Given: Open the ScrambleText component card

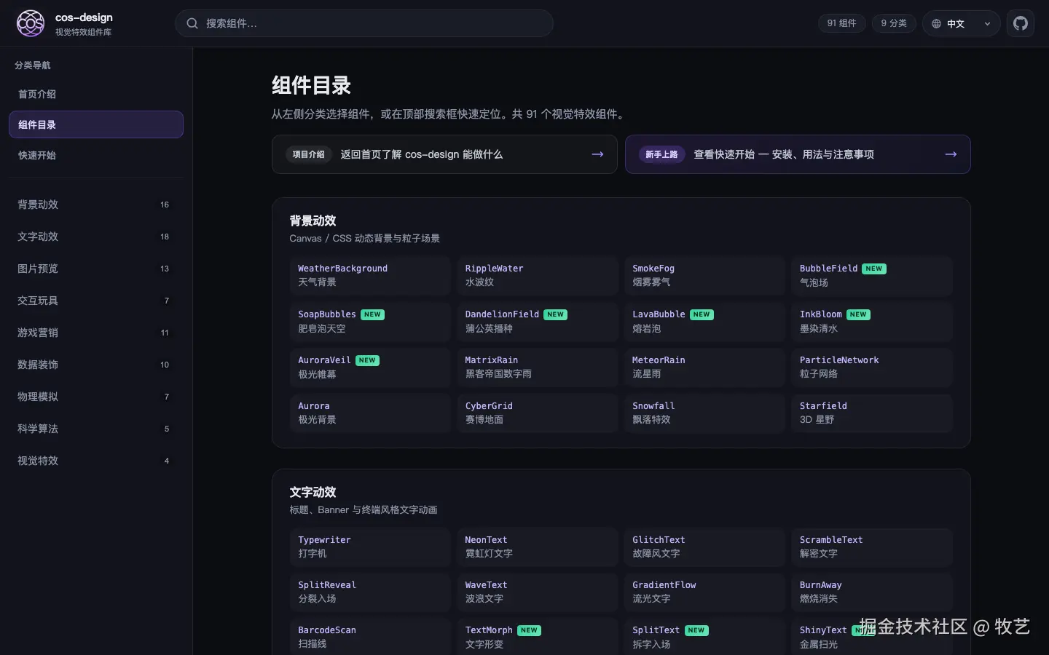Looking at the screenshot, I should tap(872, 547).
